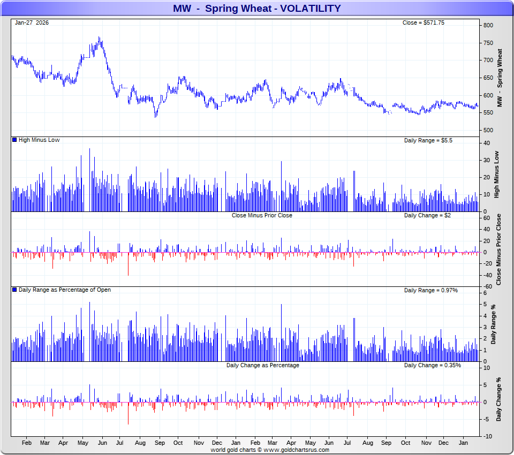This screenshot has width=514, height=455.
Task: Click the first 'Dec' month axis label
Action: point(217,443)
